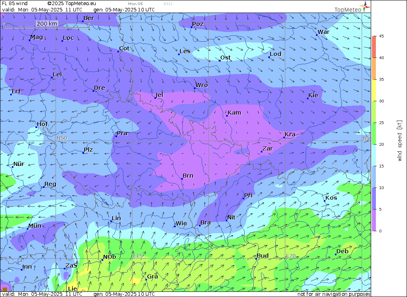Viewport: 407px width, 297px height.
Task: Select the Kie city label
Action: [313, 95]
